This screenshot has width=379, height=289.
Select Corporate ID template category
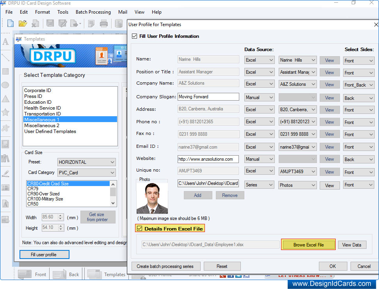37,90
